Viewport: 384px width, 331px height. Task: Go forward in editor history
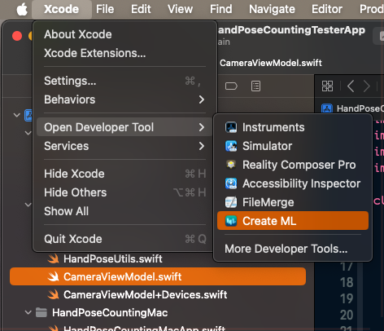367,86
